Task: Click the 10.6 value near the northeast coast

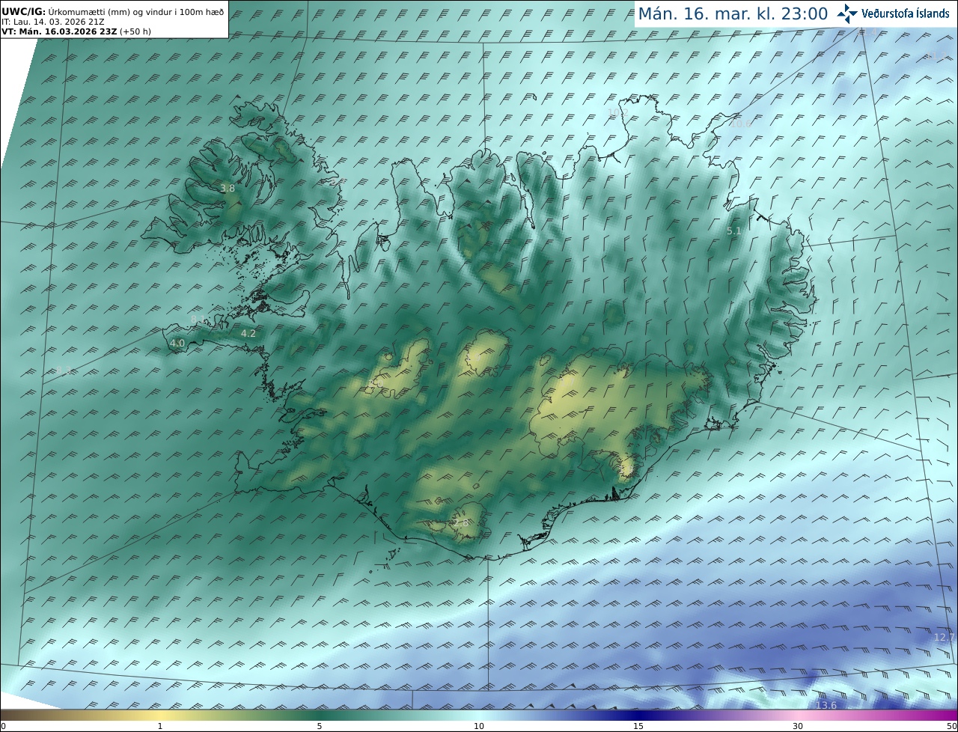Action: tap(741, 124)
